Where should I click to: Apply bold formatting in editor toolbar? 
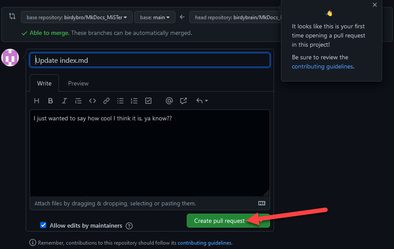coord(51,101)
